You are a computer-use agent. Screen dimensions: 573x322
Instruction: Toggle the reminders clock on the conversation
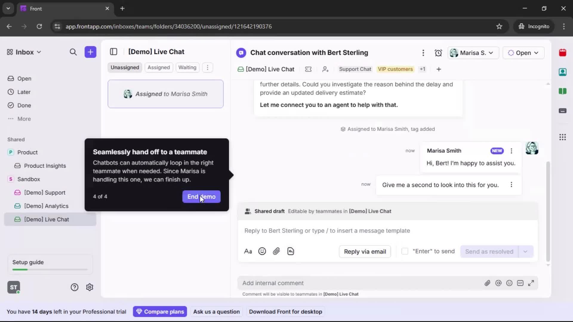pyautogui.click(x=438, y=53)
